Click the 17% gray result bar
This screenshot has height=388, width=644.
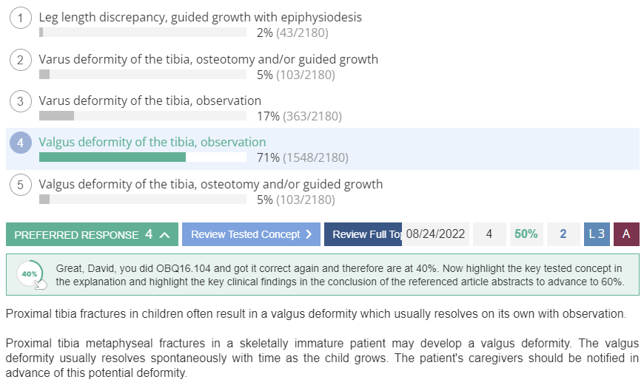tap(57, 116)
